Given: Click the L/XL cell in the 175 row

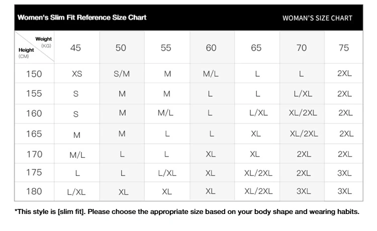Looking at the screenshot, I should coord(167,173).
